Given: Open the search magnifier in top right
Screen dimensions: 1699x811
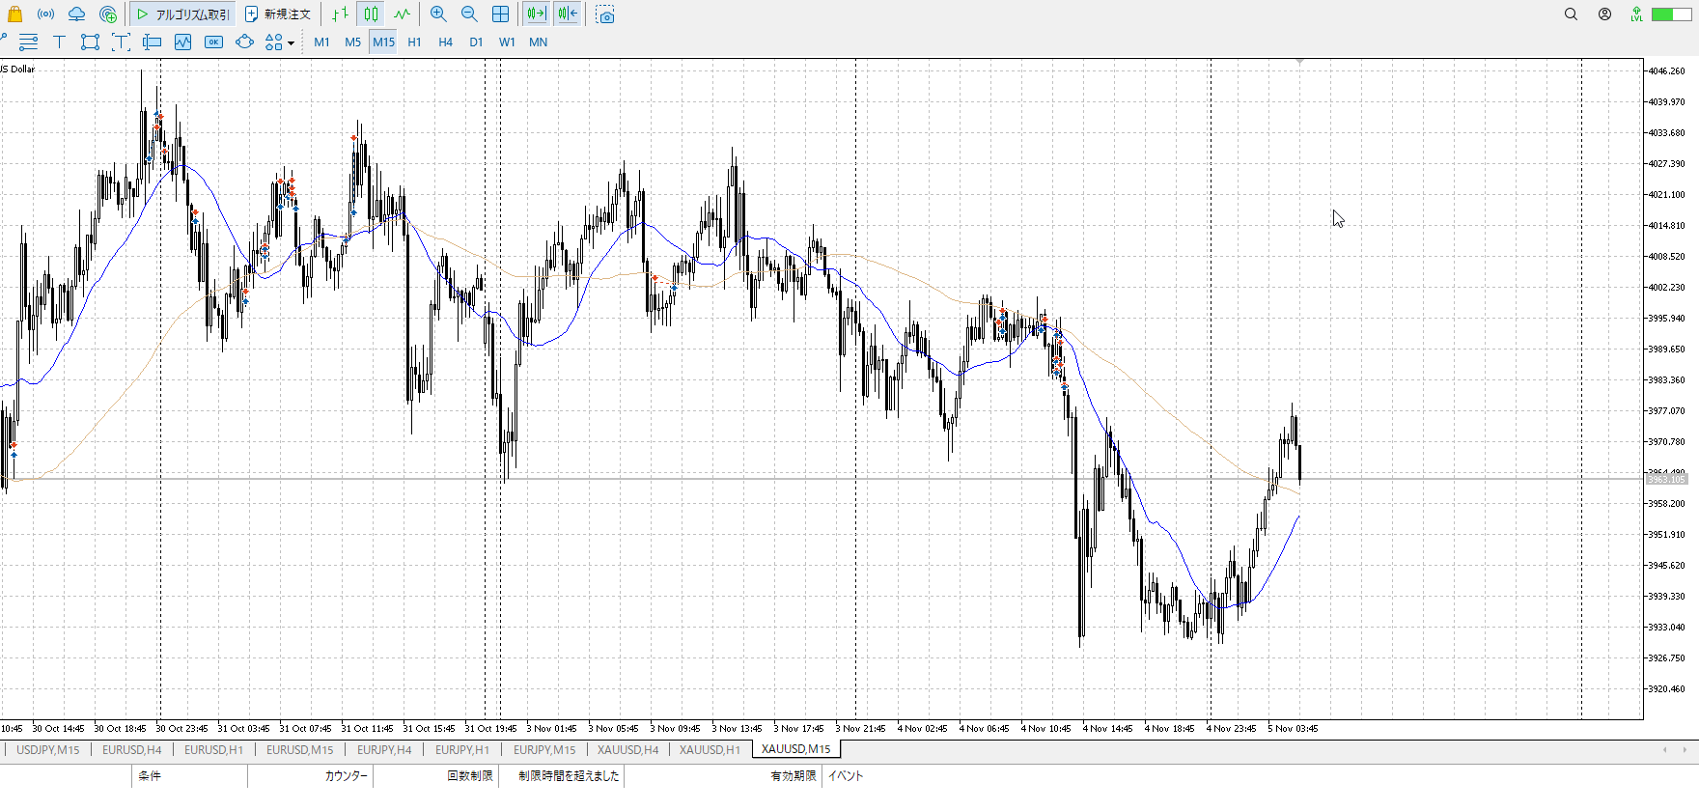Looking at the screenshot, I should [1571, 14].
